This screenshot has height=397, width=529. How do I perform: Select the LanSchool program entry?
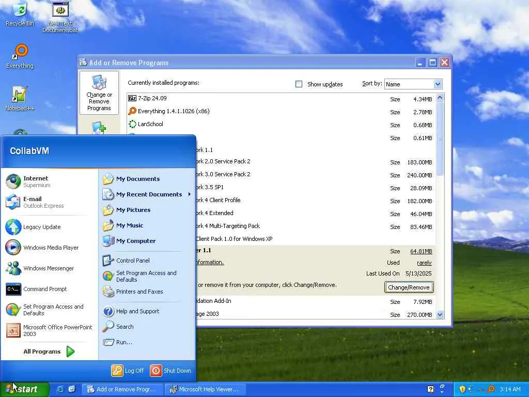[x=282, y=124]
